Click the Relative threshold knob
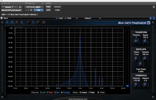Viewport: 156px width, 100px height. tap(145, 85)
